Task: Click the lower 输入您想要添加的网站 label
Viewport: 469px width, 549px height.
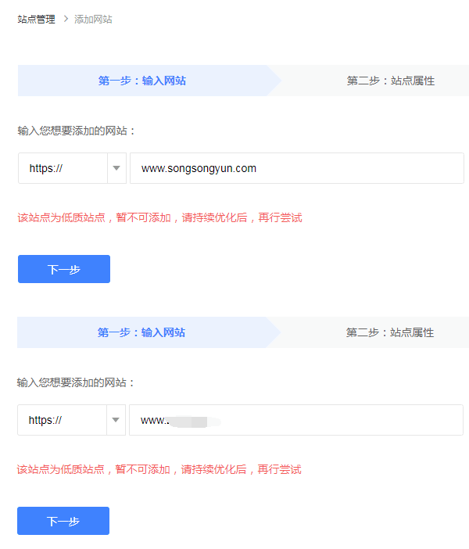Action: click(76, 382)
